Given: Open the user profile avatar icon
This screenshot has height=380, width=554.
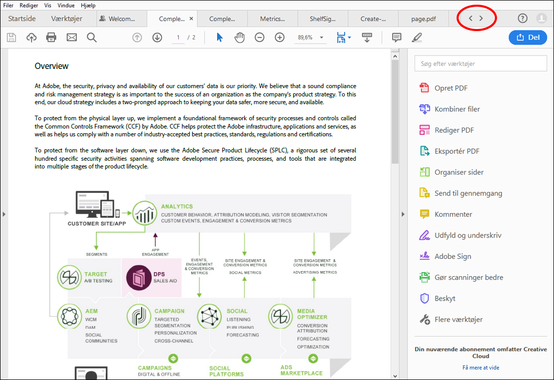Looking at the screenshot, I should [x=541, y=18].
